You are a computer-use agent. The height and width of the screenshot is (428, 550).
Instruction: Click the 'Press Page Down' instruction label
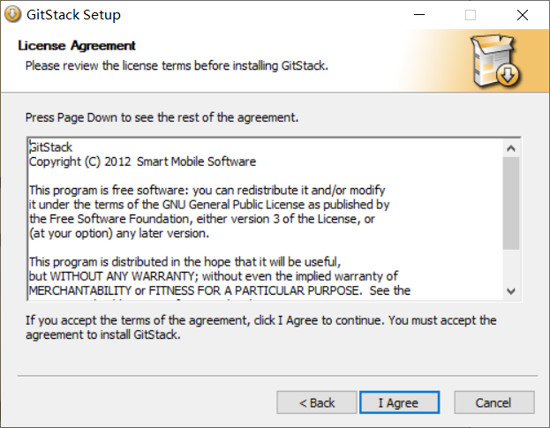point(162,117)
